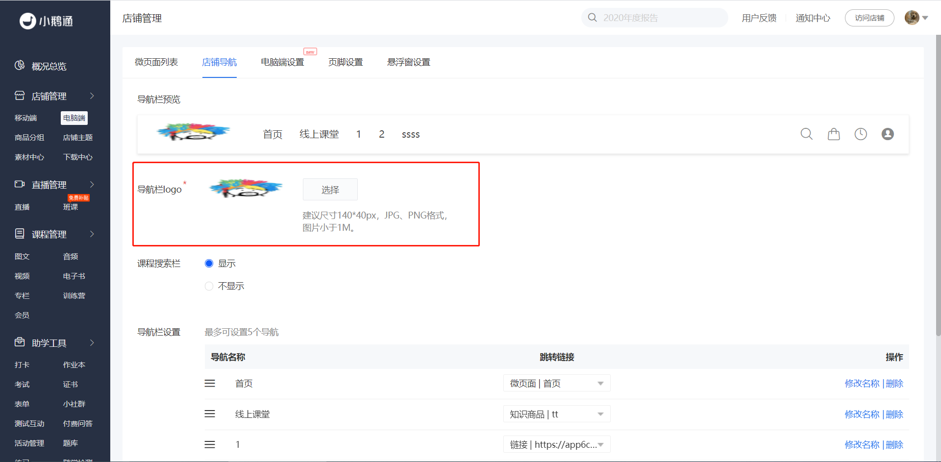Expand the 链接 | https://app6c... dropdown
The image size is (941, 462).
(557, 444)
